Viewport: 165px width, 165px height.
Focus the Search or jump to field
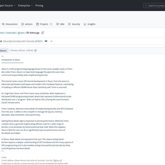tap(155, 5)
